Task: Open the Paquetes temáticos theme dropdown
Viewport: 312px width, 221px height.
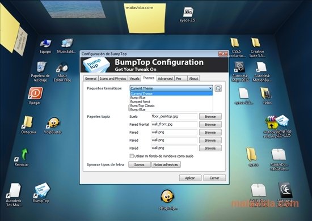Action: coord(171,88)
